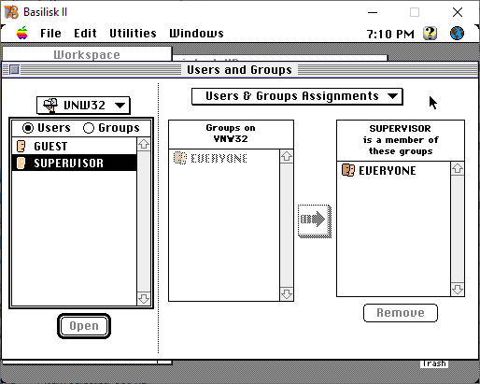The height and width of the screenshot is (384, 480).
Task: Click Groups on VNW32 scroll up arrow
Action: pos(287,156)
